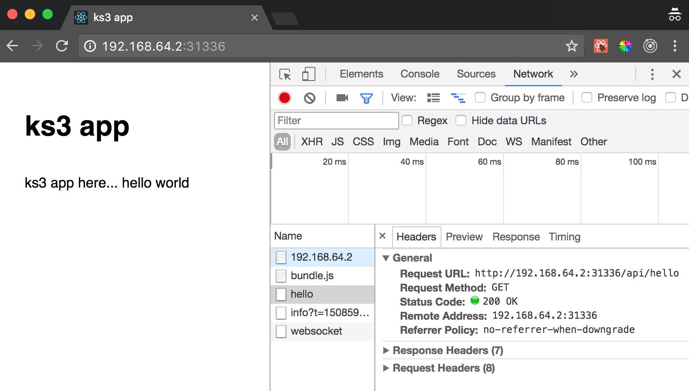This screenshot has height=391, width=689.
Task: Close the request details pane
Action: [382, 236]
